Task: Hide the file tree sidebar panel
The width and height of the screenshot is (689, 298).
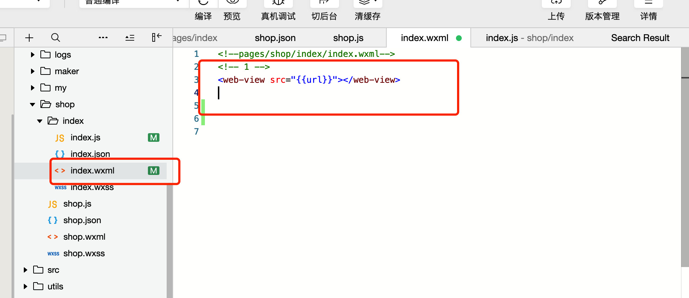Action: coord(157,37)
